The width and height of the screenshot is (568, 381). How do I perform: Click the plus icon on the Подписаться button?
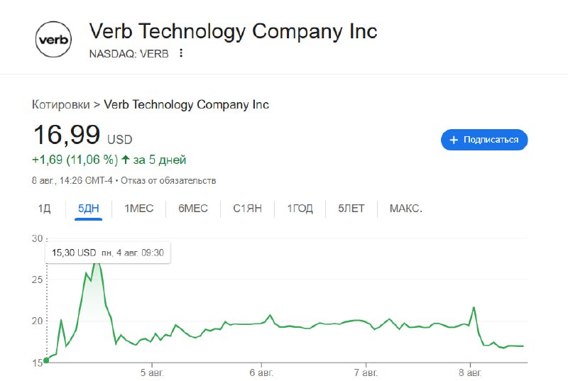tap(454, 140)
